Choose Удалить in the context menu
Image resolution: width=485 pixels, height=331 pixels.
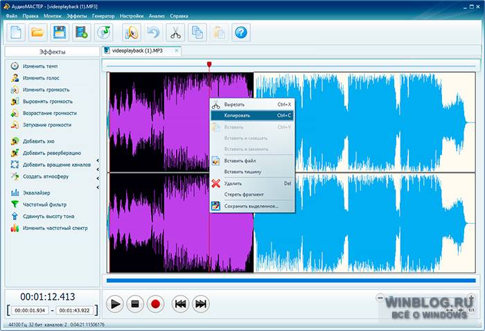pos(233,184)
